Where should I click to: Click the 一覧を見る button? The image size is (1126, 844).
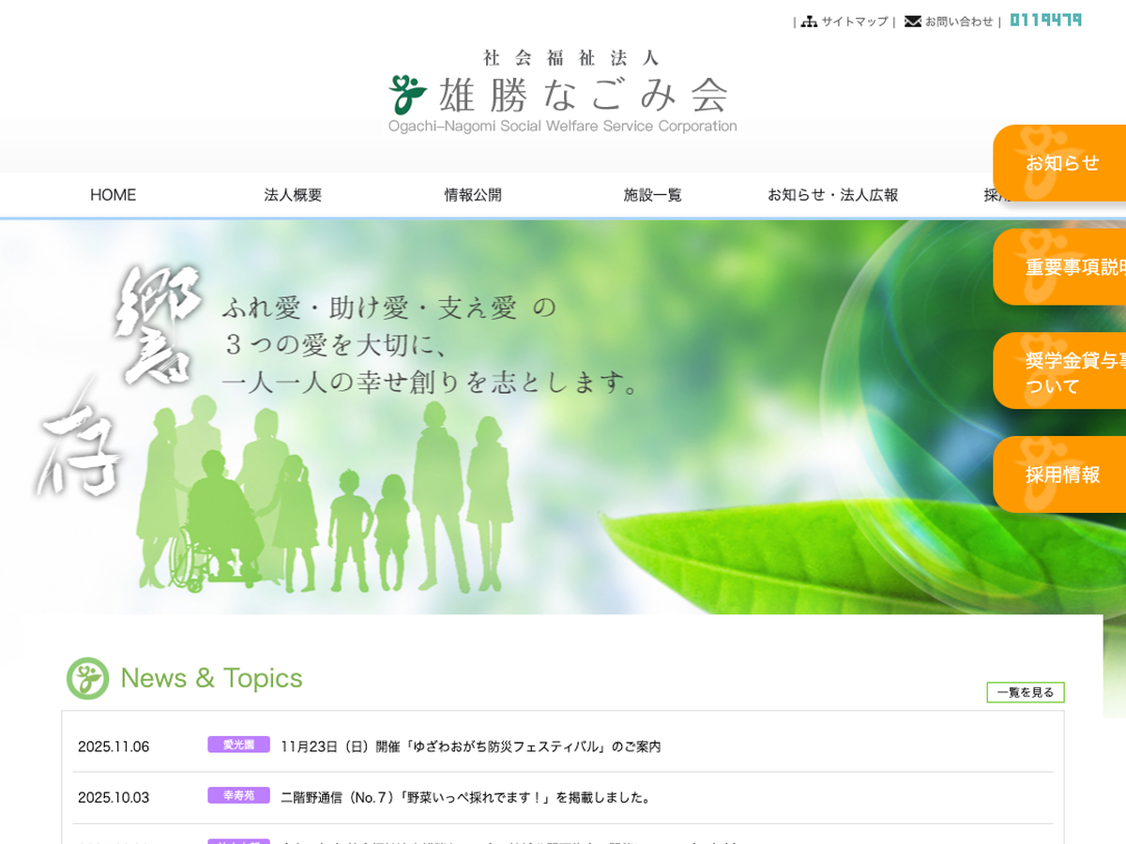[1025, 693]
